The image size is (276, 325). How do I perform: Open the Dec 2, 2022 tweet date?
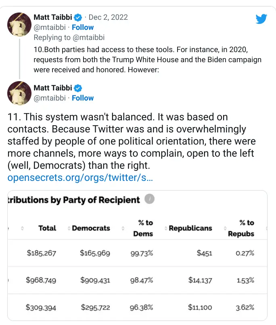click(108, 17)
